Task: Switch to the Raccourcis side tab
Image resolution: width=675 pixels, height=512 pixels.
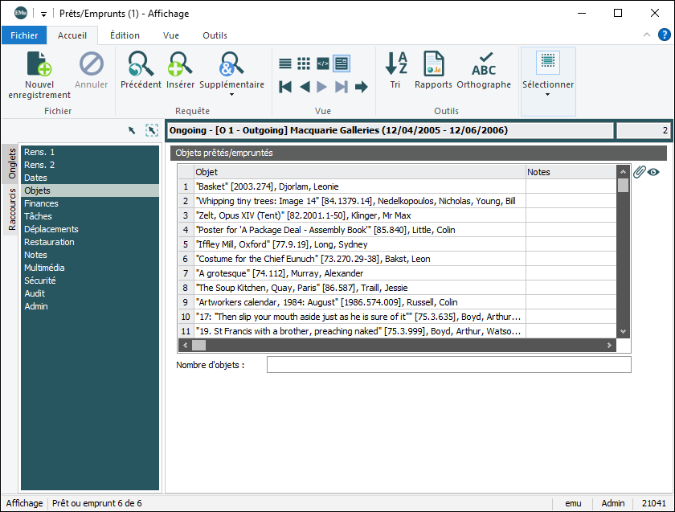Action: (x=12, y=210)
